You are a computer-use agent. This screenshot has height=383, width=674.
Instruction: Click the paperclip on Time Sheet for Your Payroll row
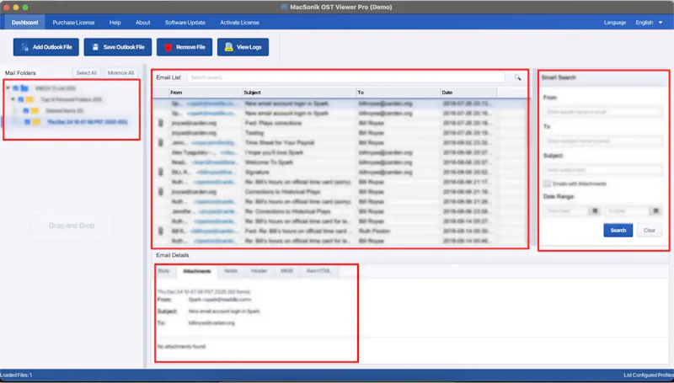click(161, 142)
